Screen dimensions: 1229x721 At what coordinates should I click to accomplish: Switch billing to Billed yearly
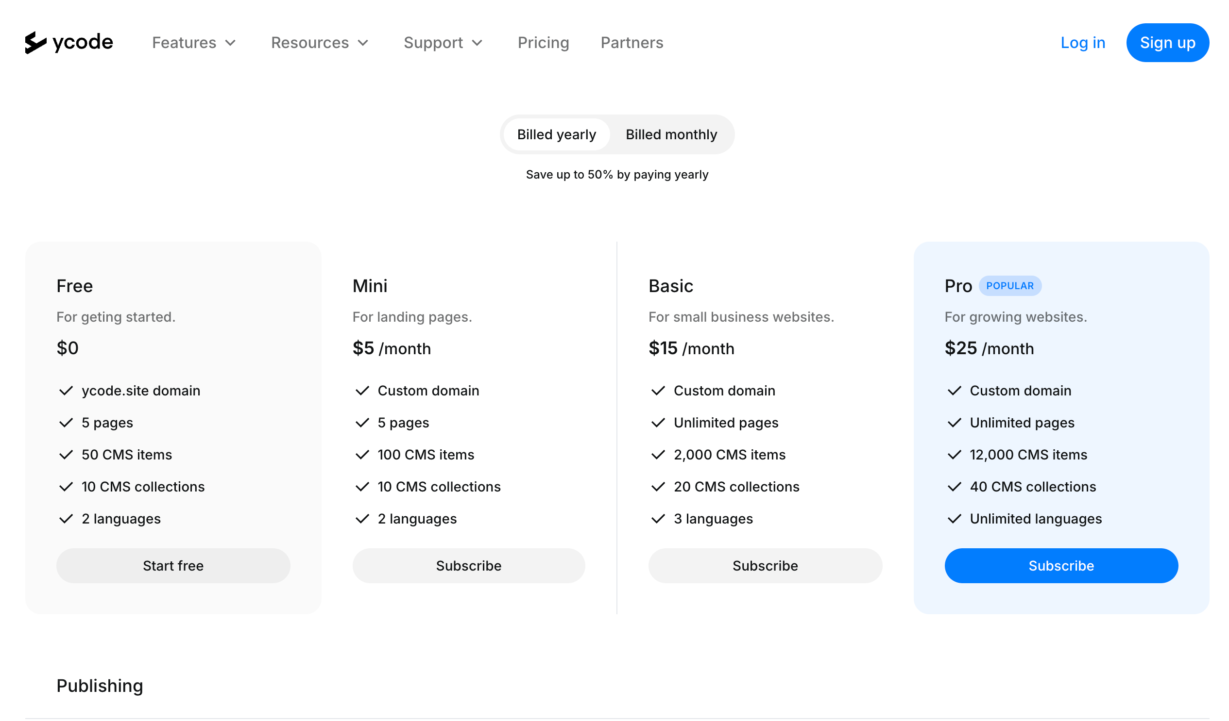point(557,134)
